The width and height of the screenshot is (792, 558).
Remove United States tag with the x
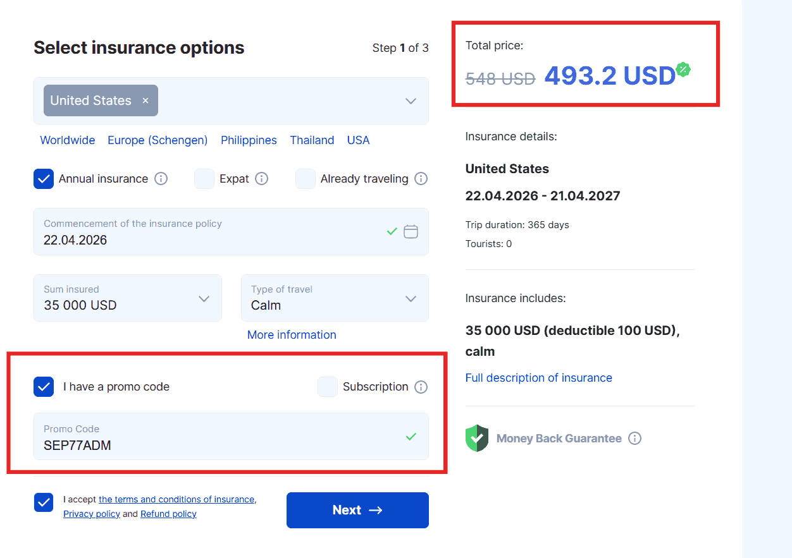pos(145,100)
